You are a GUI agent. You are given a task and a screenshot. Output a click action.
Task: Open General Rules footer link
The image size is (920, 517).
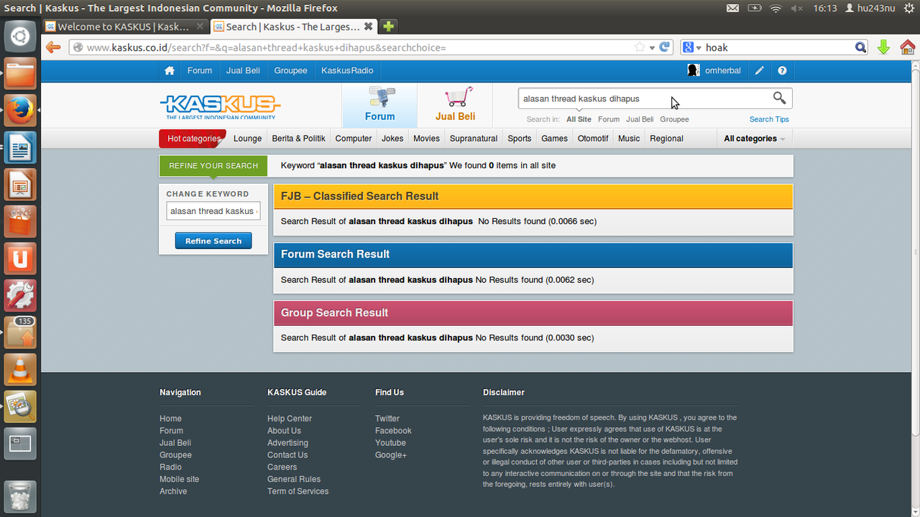tap(294, 479)
